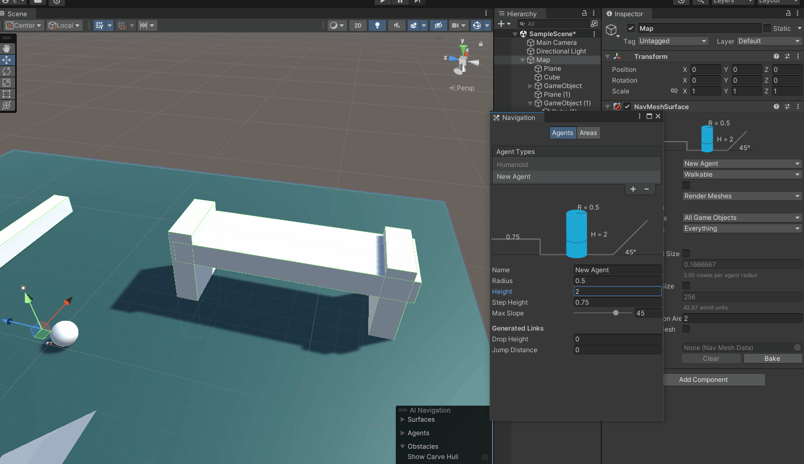The image size is (804, 464).
Task: Toggle scene gizmo rotation lock
Action: click(481, 44)
